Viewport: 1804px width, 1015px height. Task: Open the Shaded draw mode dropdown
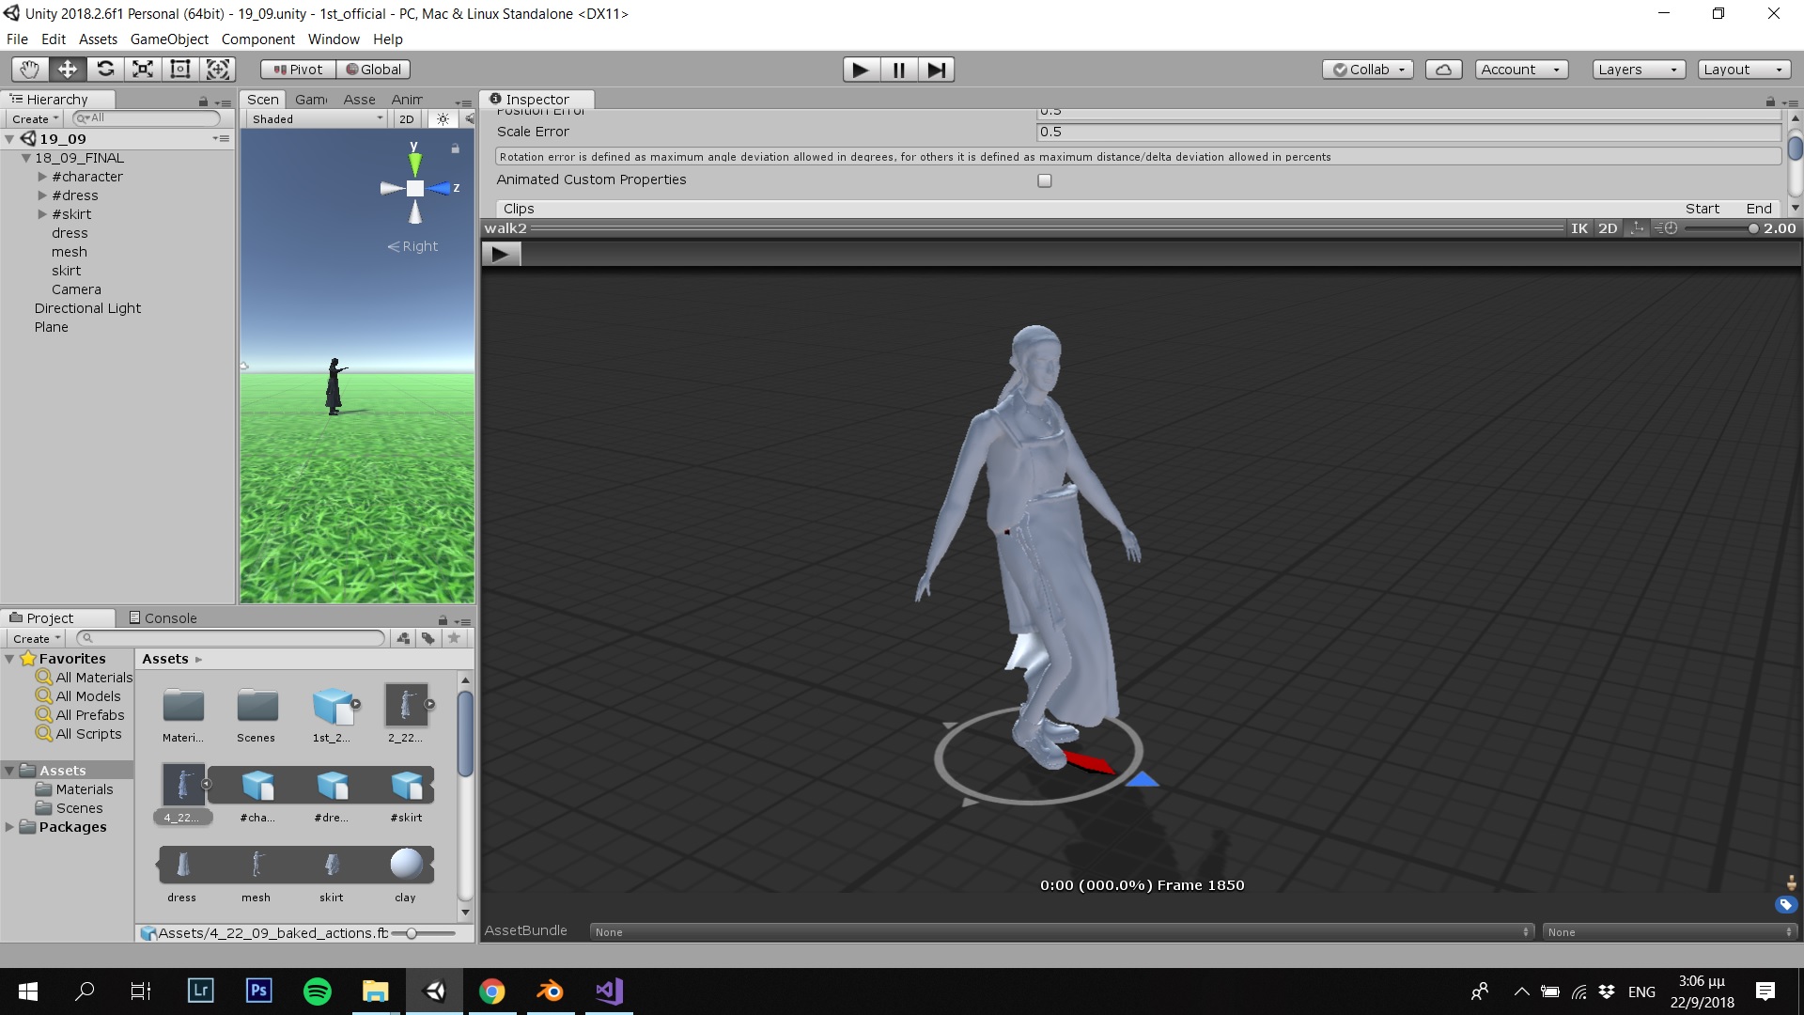[317, 119]
